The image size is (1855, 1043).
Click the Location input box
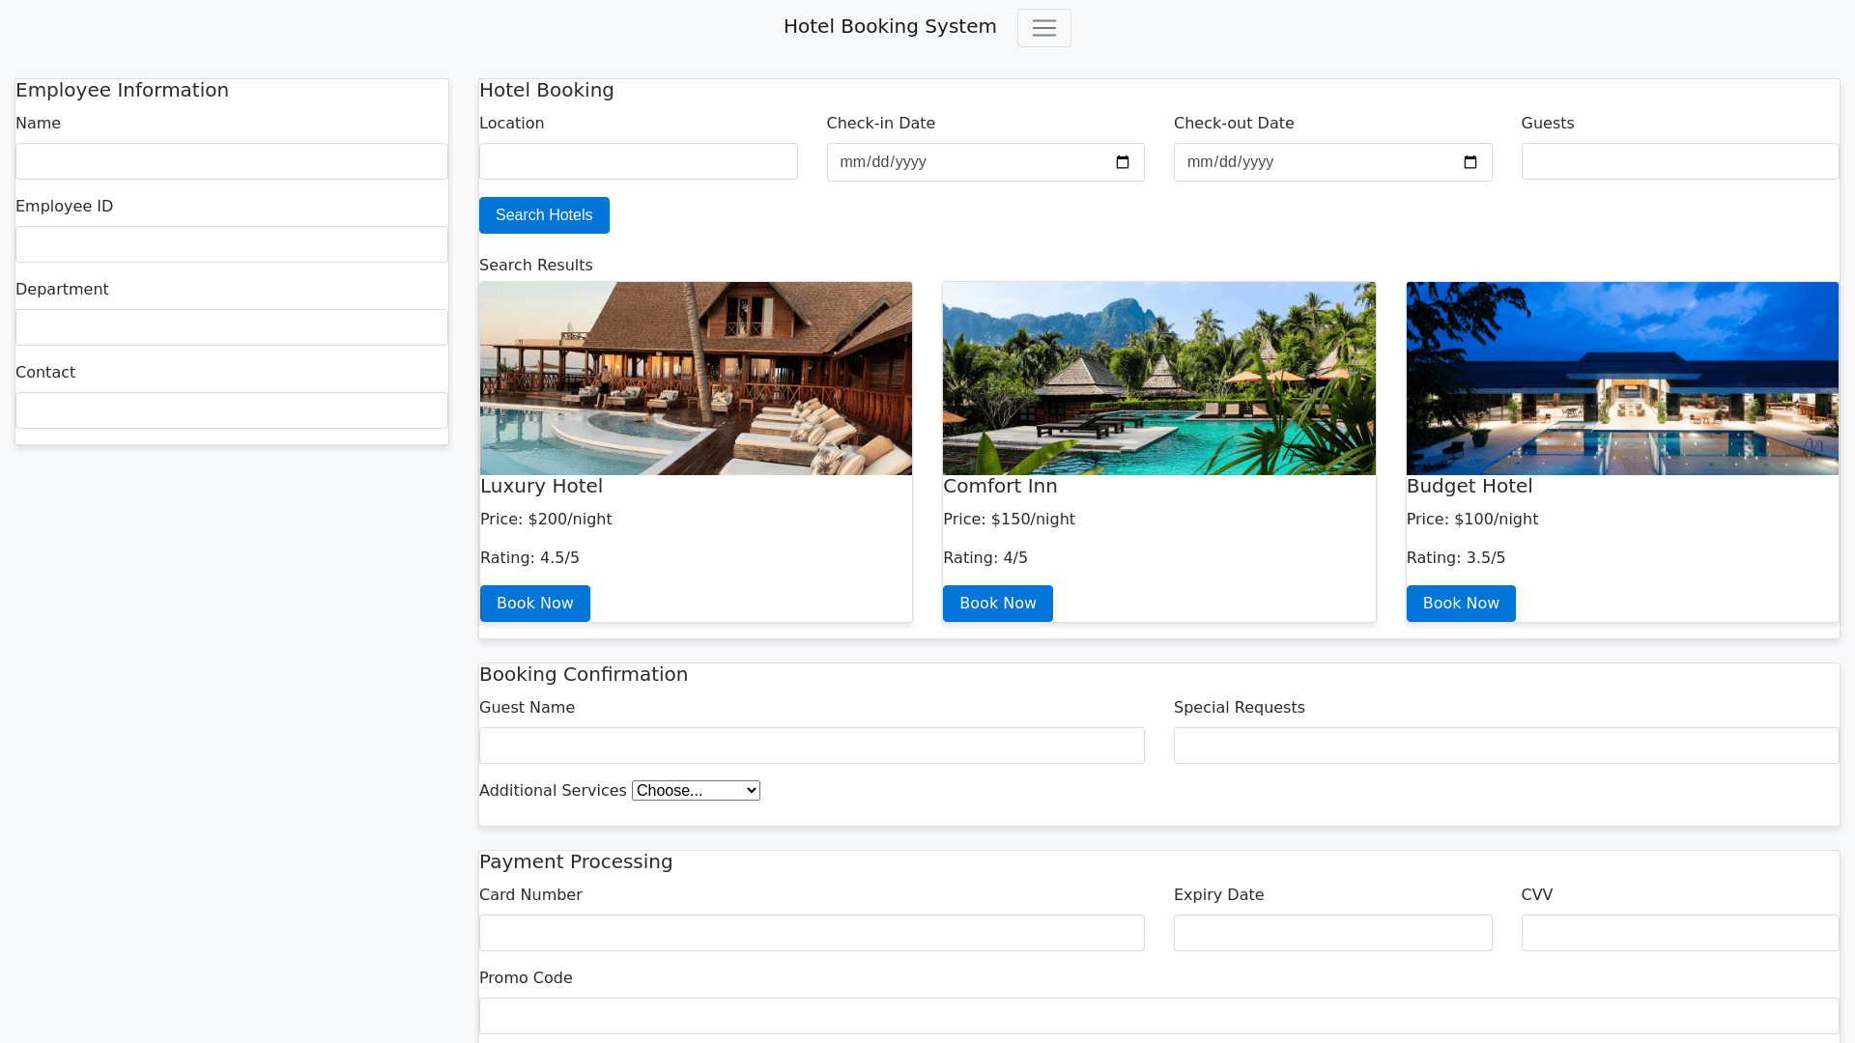[x=638, y=161]
